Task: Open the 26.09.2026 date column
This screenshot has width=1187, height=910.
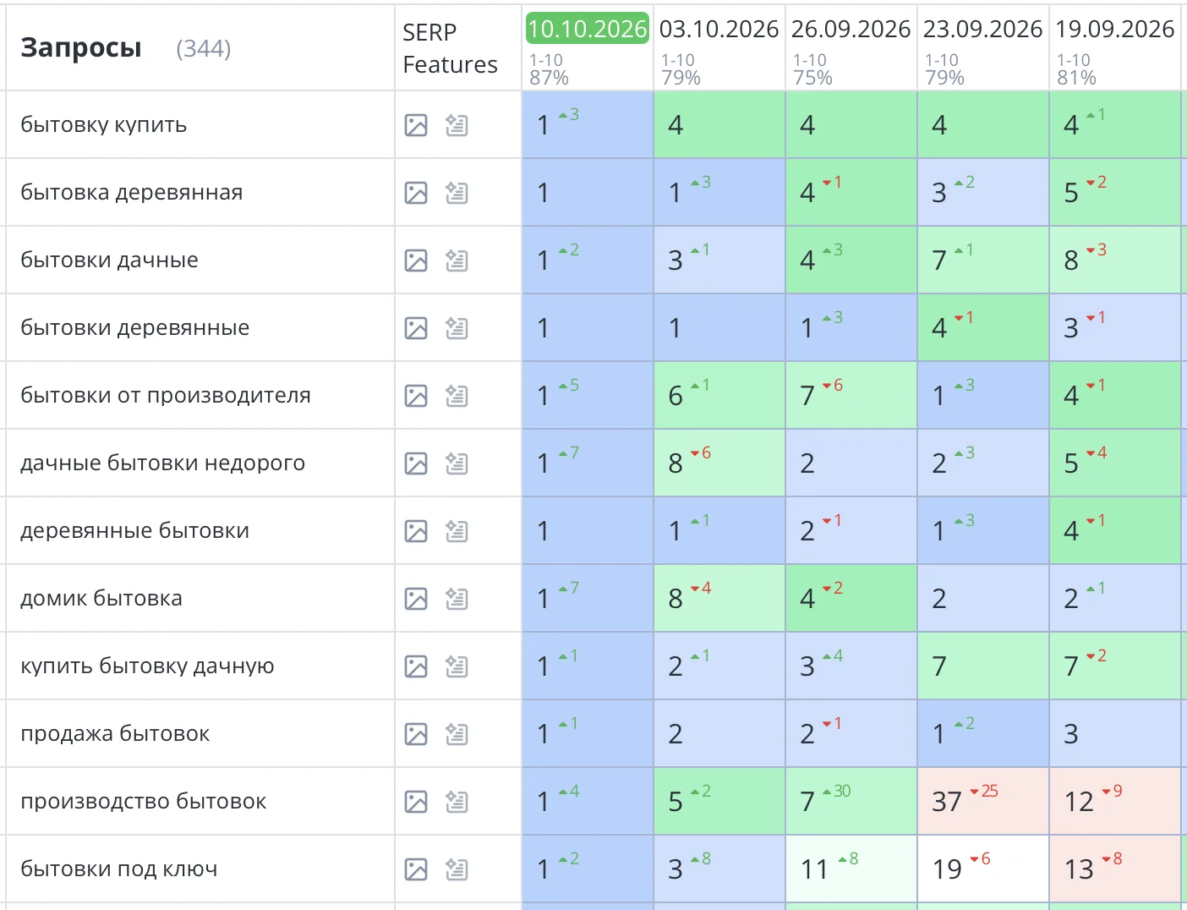Action: (851, 29)
